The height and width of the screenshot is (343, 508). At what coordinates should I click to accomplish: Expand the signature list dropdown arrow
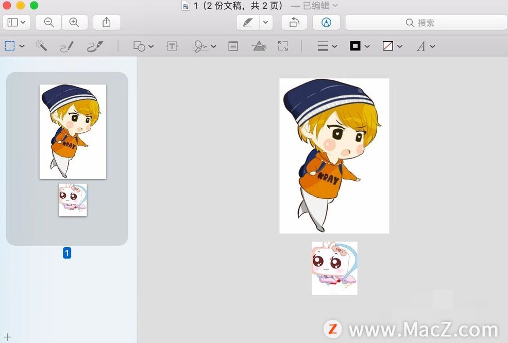click(213, 46)
